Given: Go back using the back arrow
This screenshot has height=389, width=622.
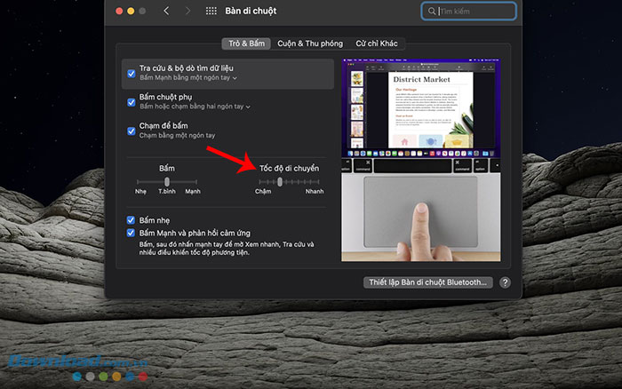Looking at the screenshot, I should pyautogui.click(x=166, y=12).
